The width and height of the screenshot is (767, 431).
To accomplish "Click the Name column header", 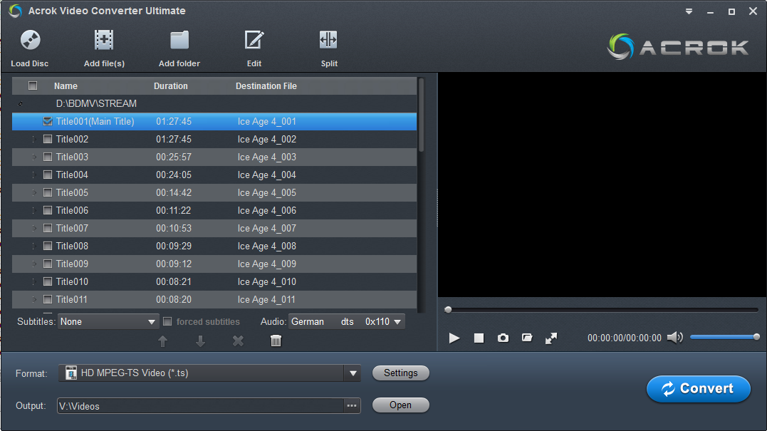I will click(66, 85).
